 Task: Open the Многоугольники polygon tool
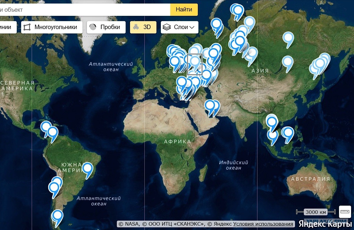click(x=52, y=27)
